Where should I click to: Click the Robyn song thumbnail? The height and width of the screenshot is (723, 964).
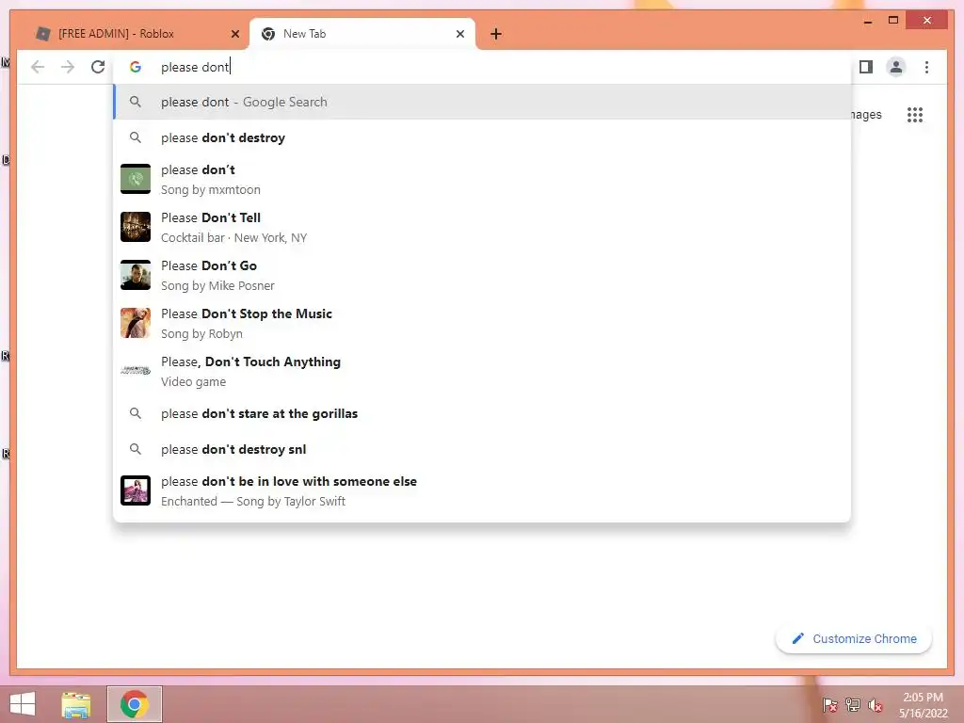[x=136, y=323]
